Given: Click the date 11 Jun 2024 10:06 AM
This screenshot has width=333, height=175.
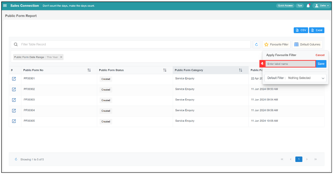Looking at the screenshot, I should (264, 121).
